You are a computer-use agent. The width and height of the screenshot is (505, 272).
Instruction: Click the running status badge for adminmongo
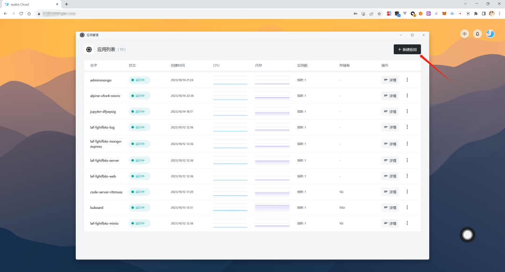[139, 80]
